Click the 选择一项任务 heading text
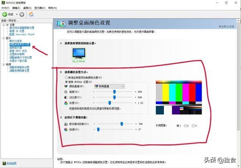 pyautogui.click(x=10, y=20)
